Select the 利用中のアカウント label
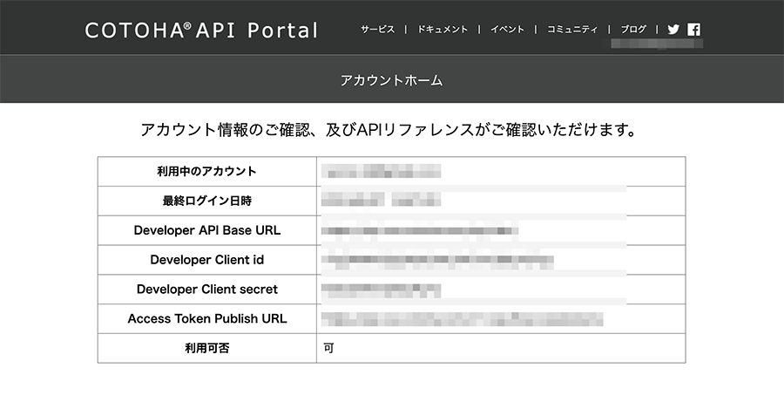The image size is (784, 416). 206,172
